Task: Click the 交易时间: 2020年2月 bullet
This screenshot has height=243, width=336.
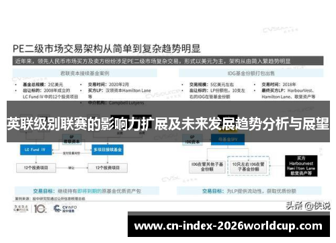Action: [x=108, y=85]
